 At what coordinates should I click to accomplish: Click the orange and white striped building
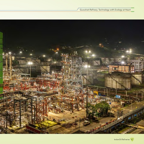[121, 69]
